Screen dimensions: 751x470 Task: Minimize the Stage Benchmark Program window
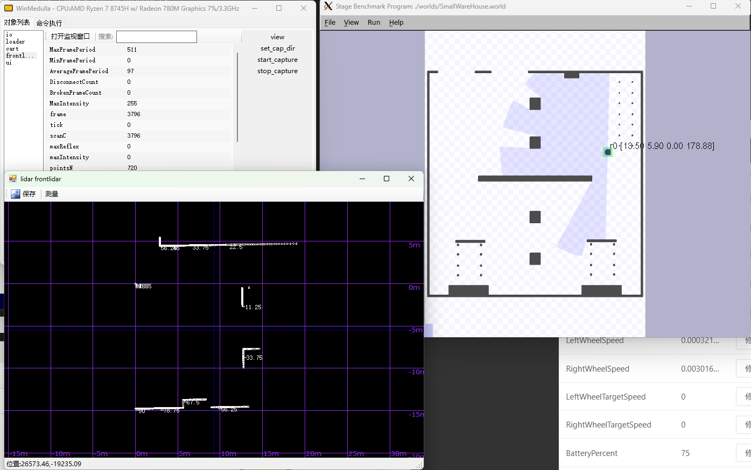(x=689, y=6)
